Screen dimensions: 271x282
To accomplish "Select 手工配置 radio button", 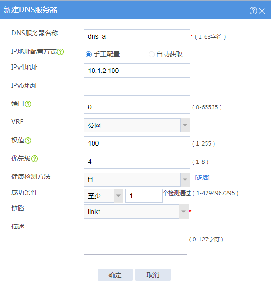I will click(x=88, y=54).
